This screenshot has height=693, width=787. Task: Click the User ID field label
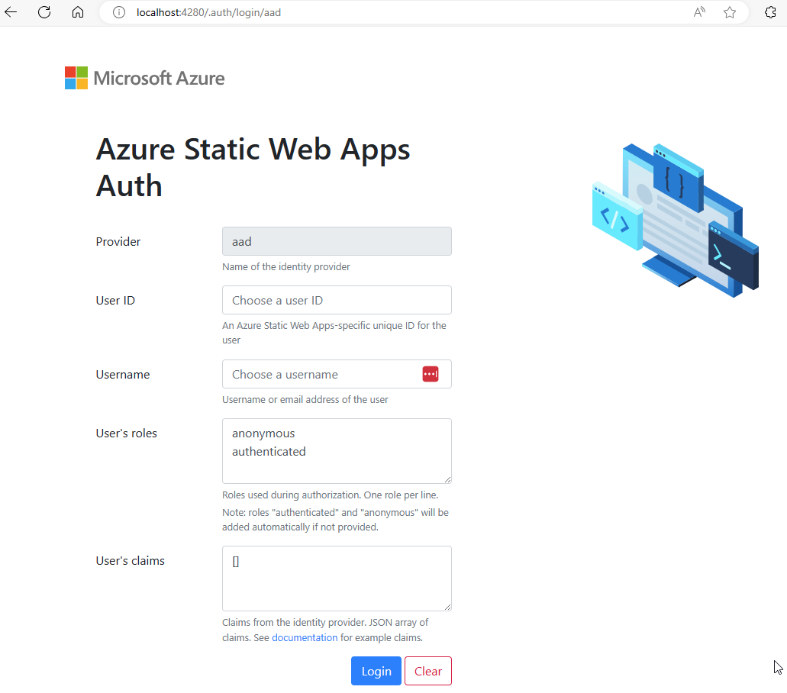coord(115,300)
